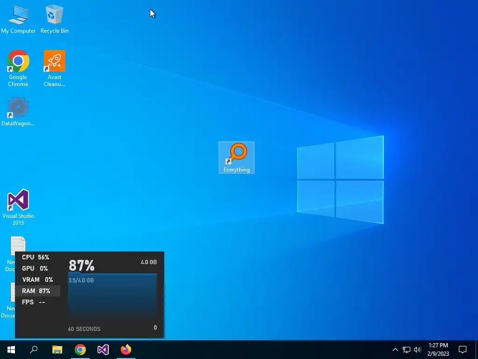Open the Action Center notifications icon
Viewport: 478px width, 359px height.
point(463,350)
